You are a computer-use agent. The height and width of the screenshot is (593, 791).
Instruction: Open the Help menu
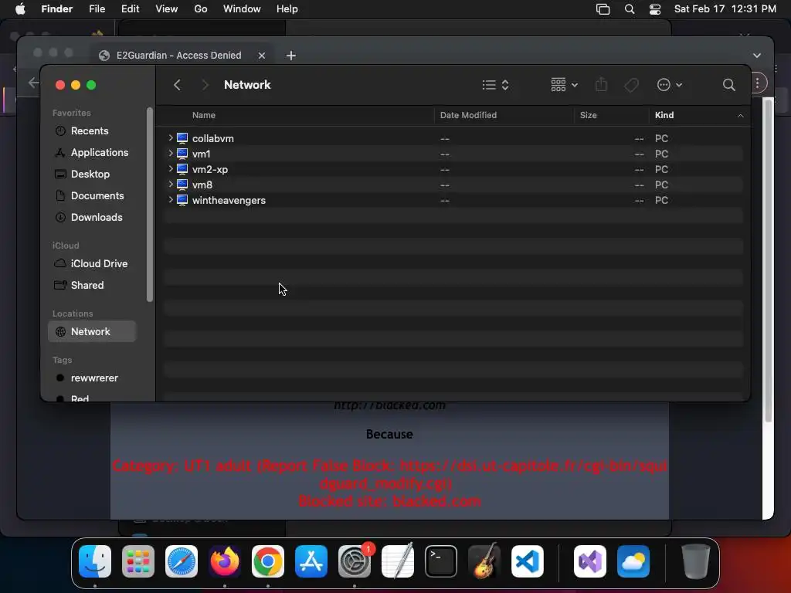[x=287, y=9]
